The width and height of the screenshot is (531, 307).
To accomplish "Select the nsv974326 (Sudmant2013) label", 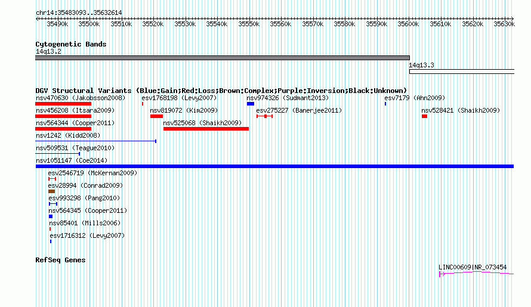I will 288,98.
